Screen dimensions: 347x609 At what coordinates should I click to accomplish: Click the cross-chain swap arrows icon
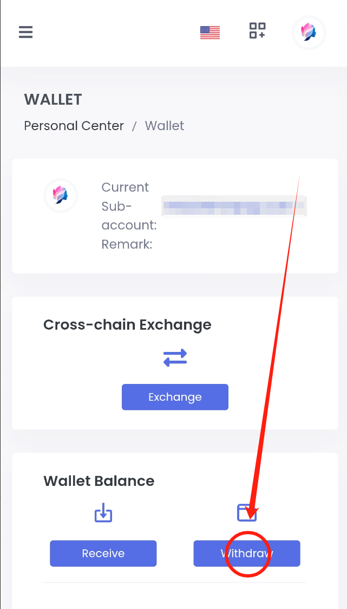(175, 357)
